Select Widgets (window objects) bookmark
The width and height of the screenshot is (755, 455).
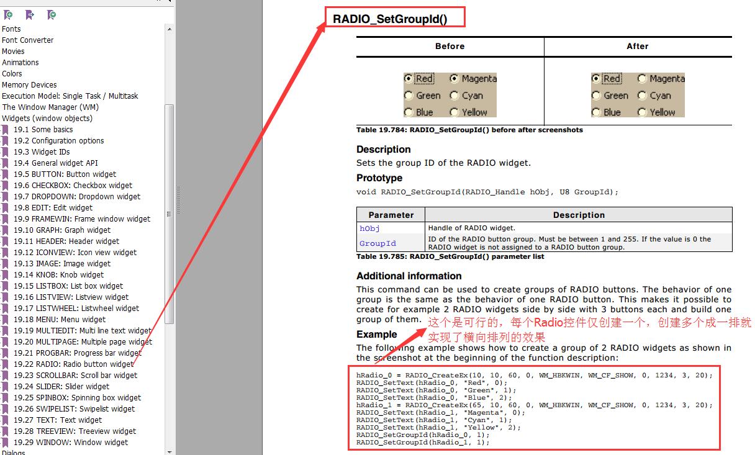47,119
